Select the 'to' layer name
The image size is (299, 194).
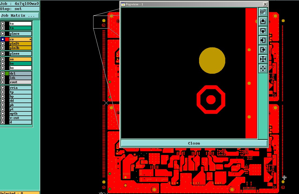tap(21, 24)
